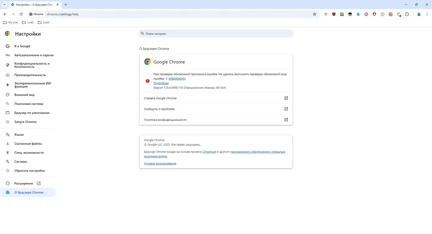Open Экспериментальные ИИ-функции section
Screen dimensions: 432x234
point(28,85)
